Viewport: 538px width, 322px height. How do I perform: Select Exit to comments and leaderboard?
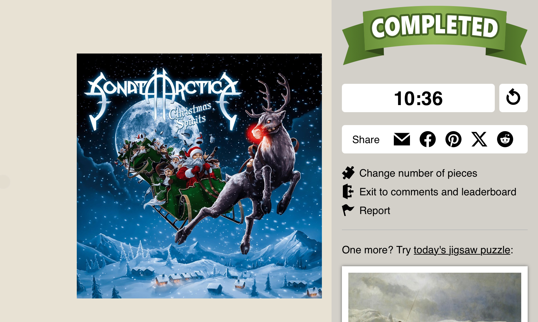[x=438, y=192]
